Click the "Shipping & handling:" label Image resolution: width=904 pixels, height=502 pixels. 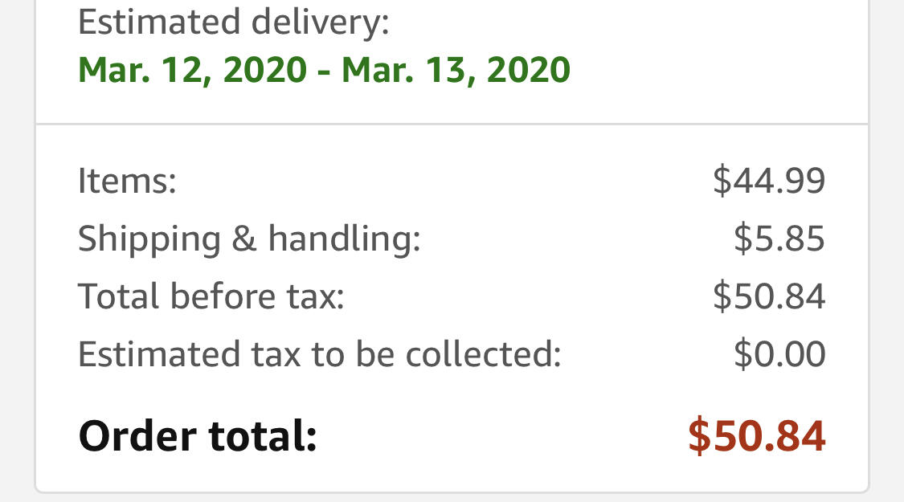click(x=249, y=239)
